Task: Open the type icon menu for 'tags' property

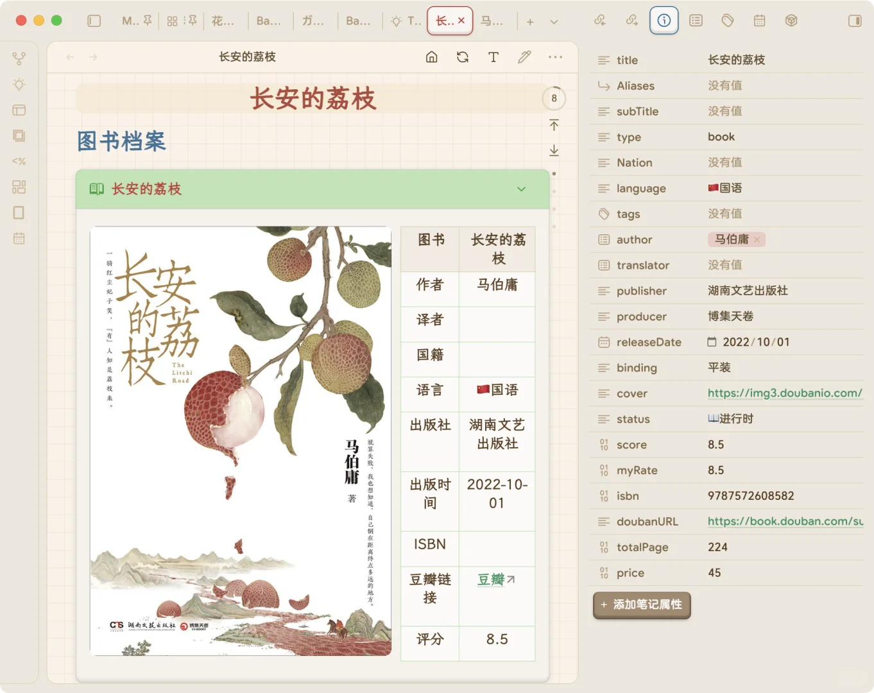Action: (604, 214)
